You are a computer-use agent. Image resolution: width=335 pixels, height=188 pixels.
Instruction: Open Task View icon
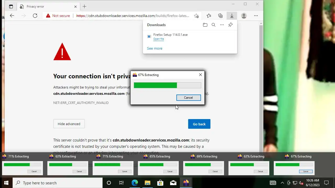point(121,183)
